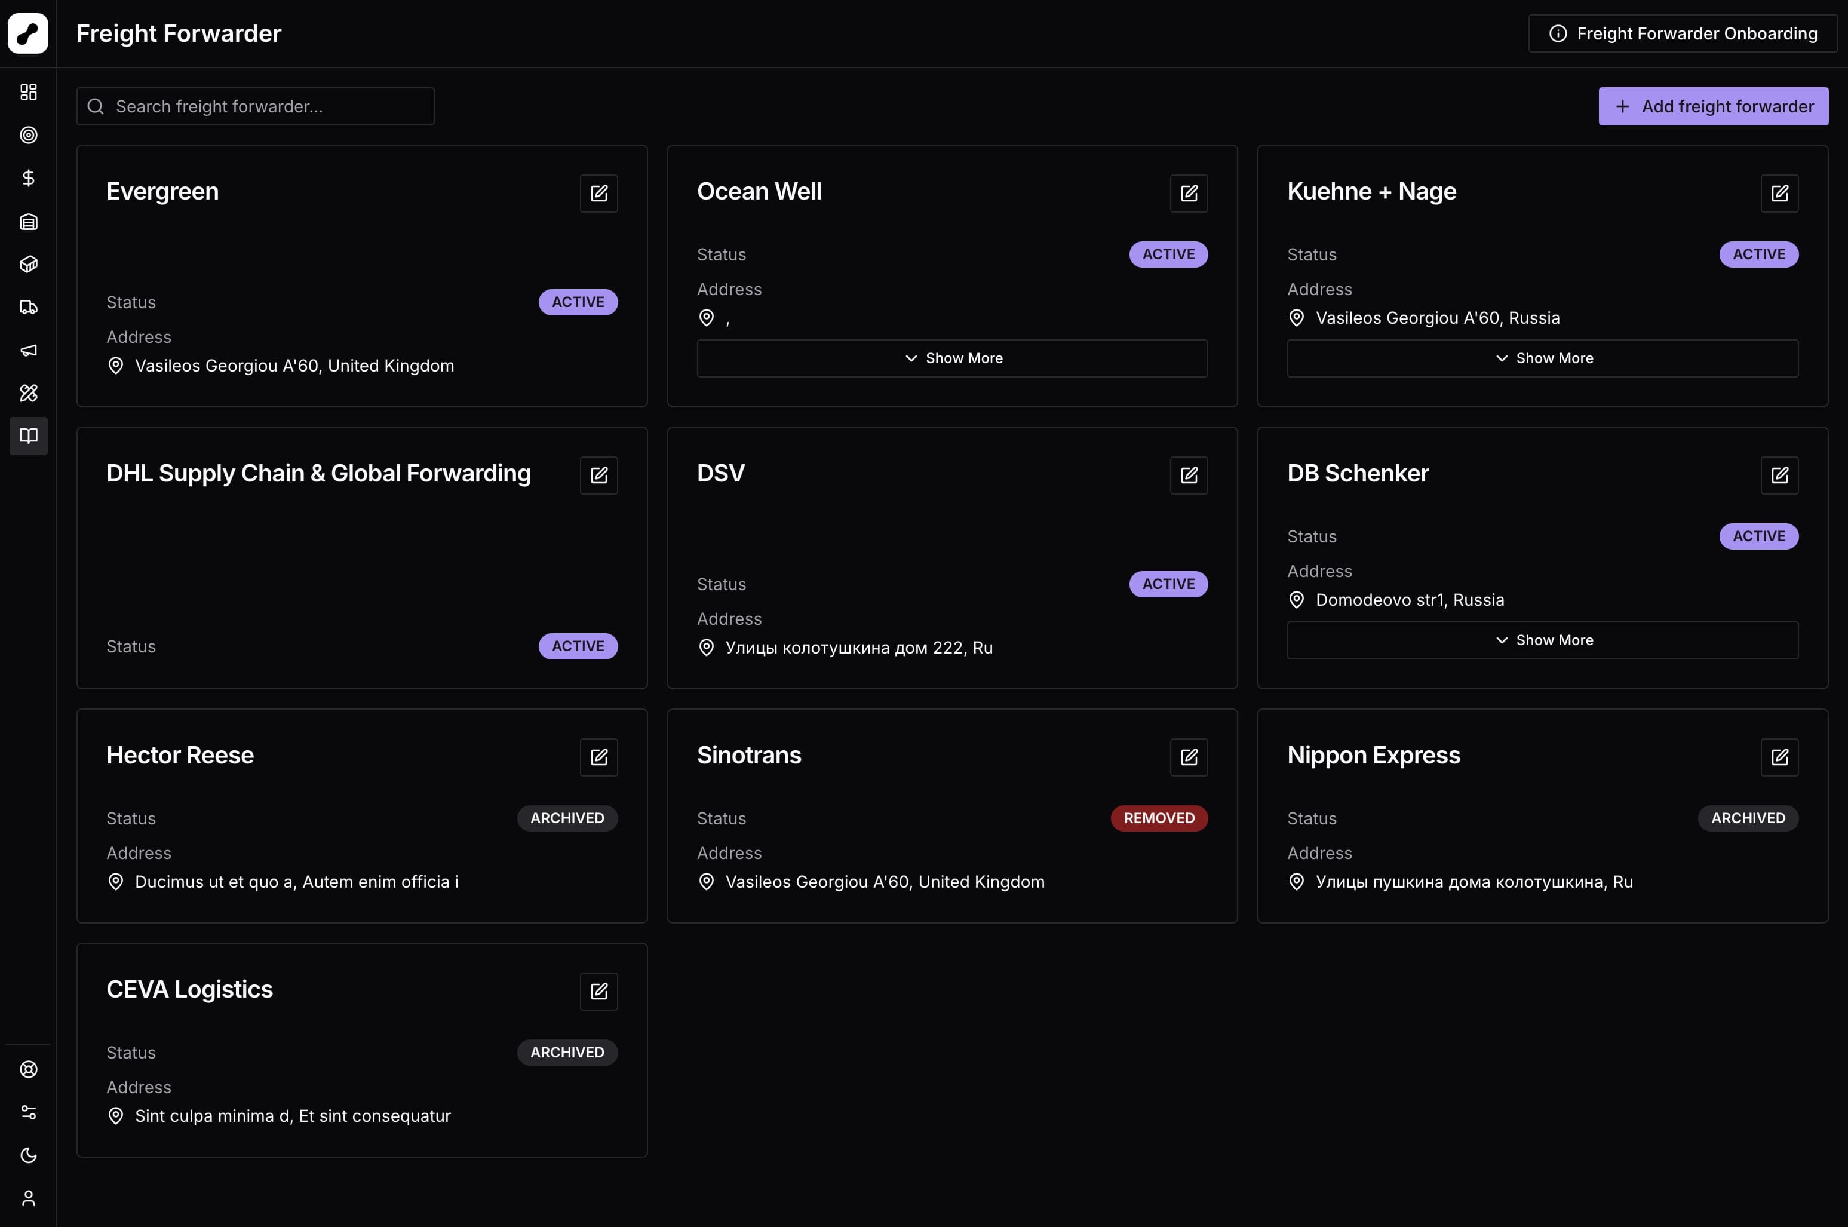Image resolution: width=1848 pixels, height=1227 pixels.
Task: Open the megaphone icon in sidebar
Action: (28, 350)
